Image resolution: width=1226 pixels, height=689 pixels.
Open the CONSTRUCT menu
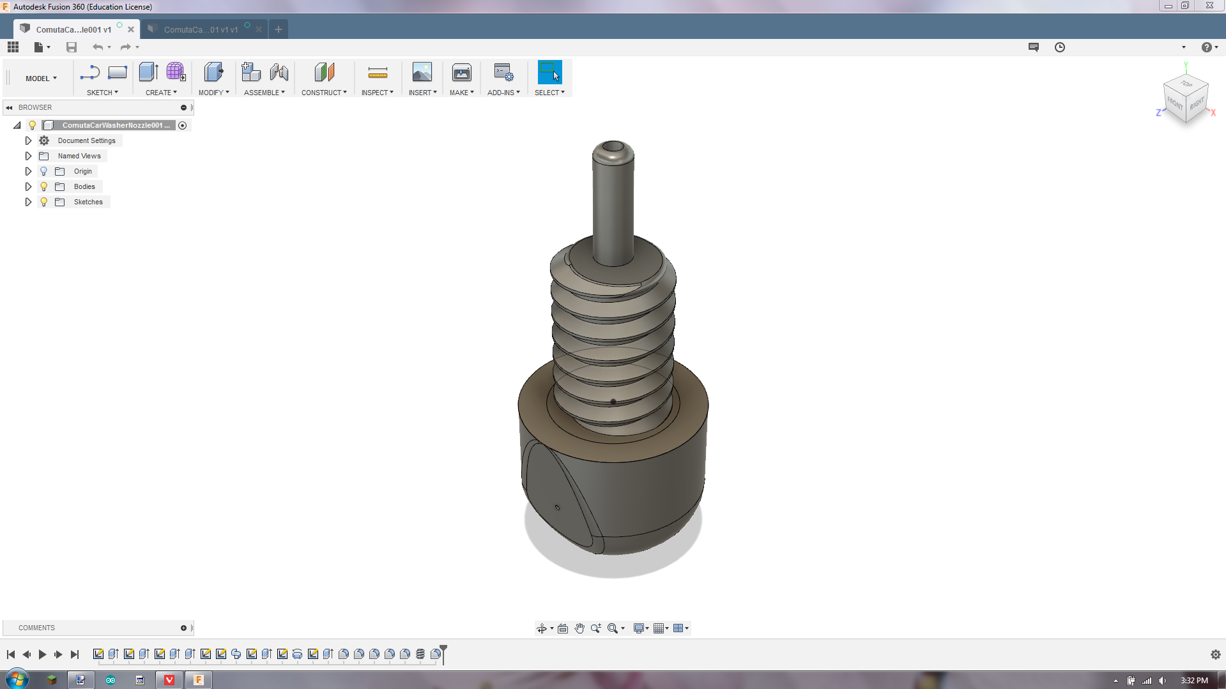click(x=324, y=93)
